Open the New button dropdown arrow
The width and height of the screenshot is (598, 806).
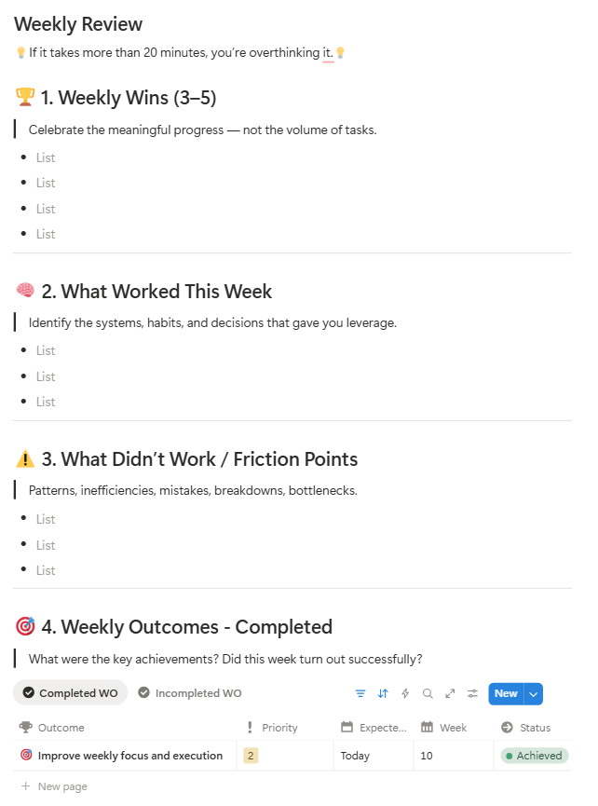532,693
